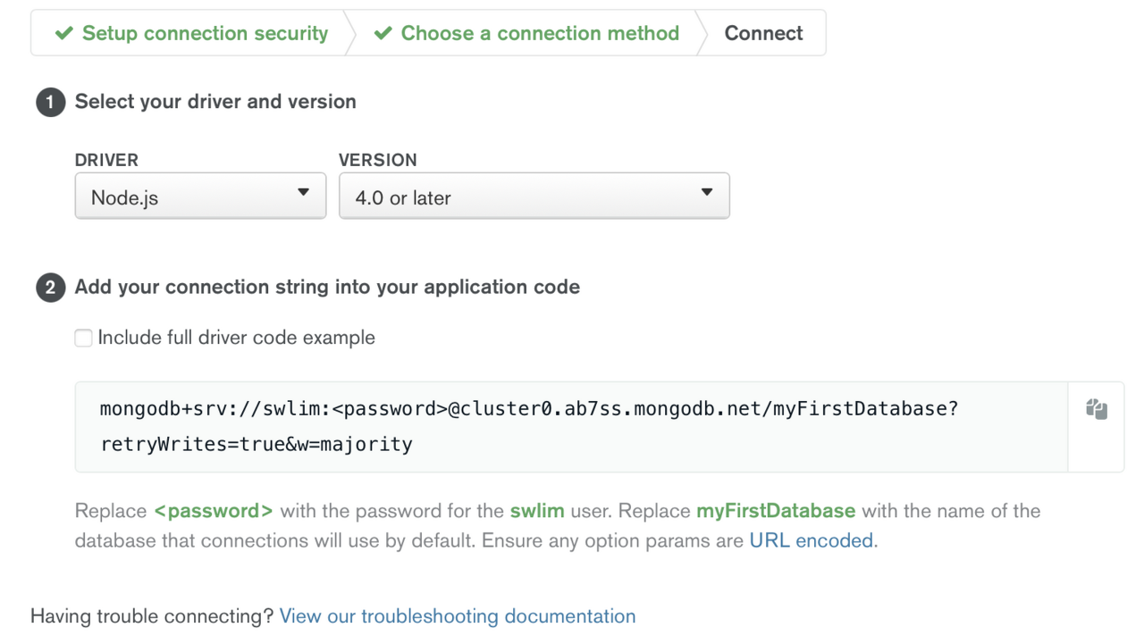Click the arrow on the Node.js dropdown
The image size is (1144, 644).
pos(303,193)
